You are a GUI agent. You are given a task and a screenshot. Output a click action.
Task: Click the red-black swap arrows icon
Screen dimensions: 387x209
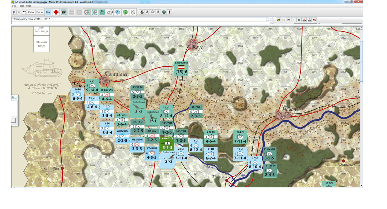[314, 20]
